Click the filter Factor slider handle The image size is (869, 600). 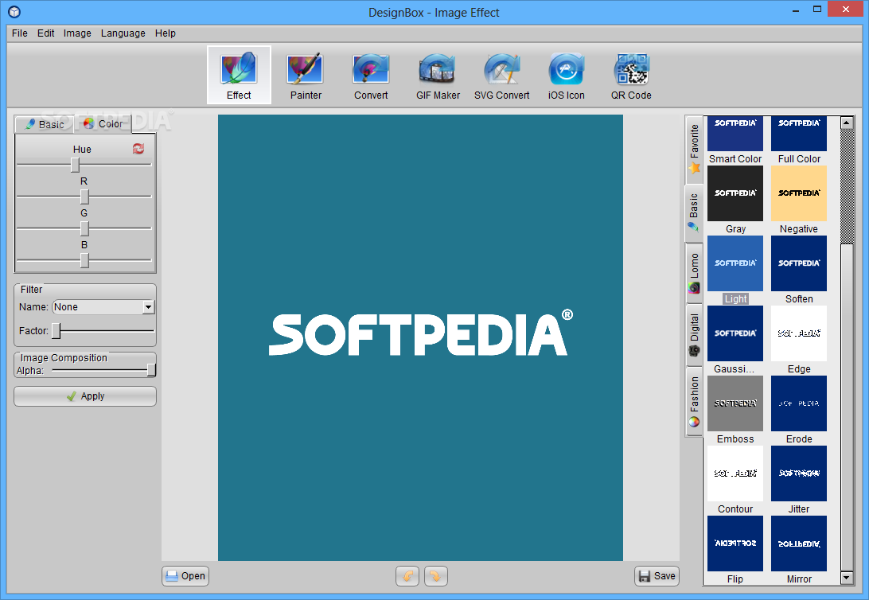pyautogui.click(x=56, y=331)
